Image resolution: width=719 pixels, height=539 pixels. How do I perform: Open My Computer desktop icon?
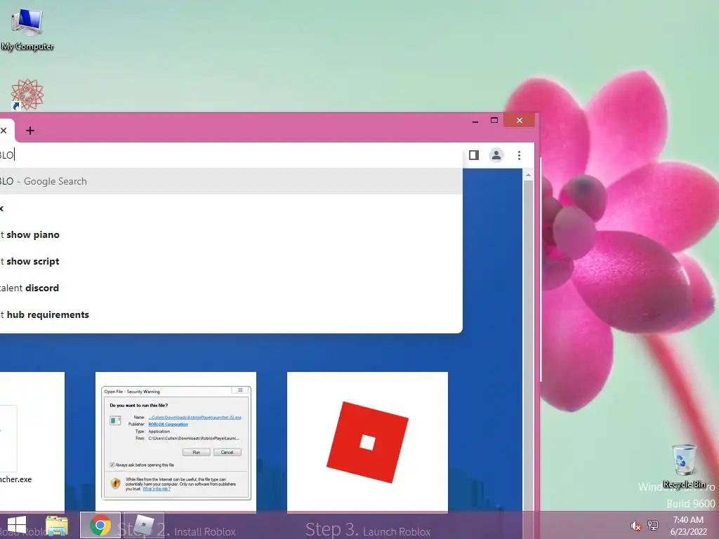coord(27,29)
